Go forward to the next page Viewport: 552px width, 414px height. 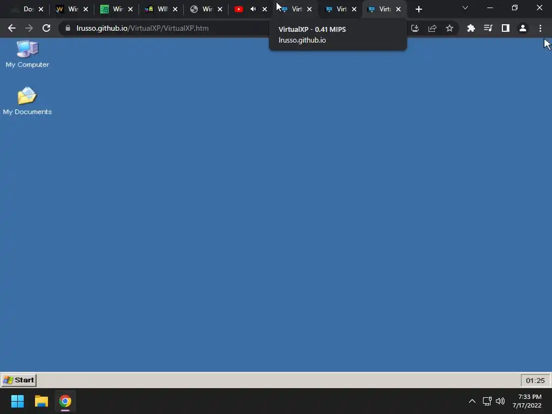(29, 28)
